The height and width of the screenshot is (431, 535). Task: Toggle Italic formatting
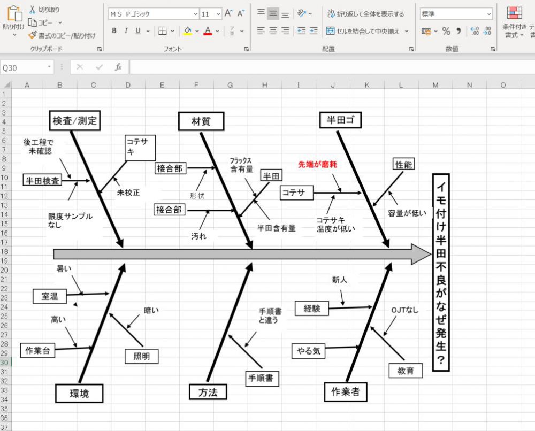tap(126, 31)
